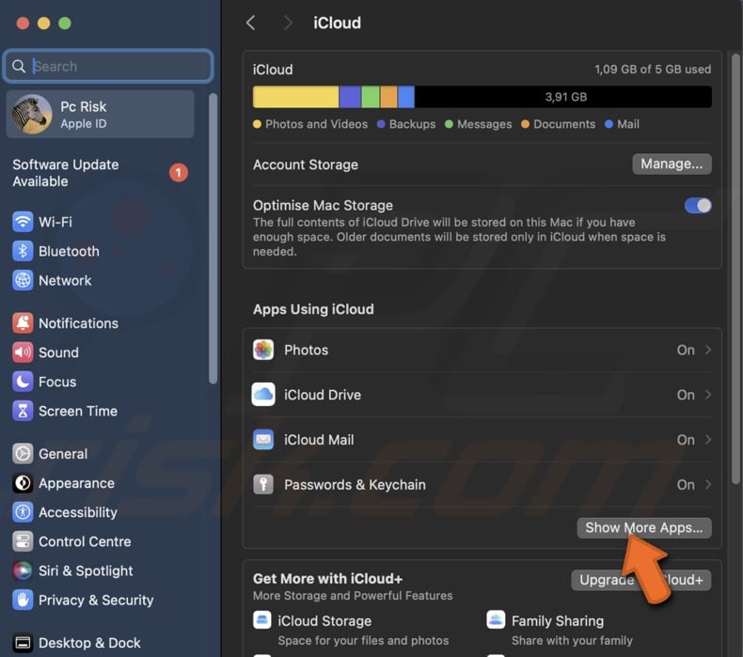Click the search magnifier icon

pyautogui.click(x=19, y=67)
